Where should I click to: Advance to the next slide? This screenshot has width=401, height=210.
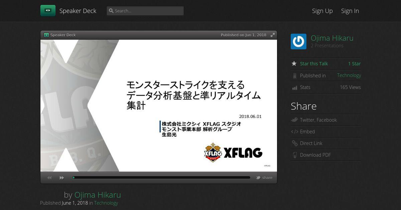click(x=62, y=178)
